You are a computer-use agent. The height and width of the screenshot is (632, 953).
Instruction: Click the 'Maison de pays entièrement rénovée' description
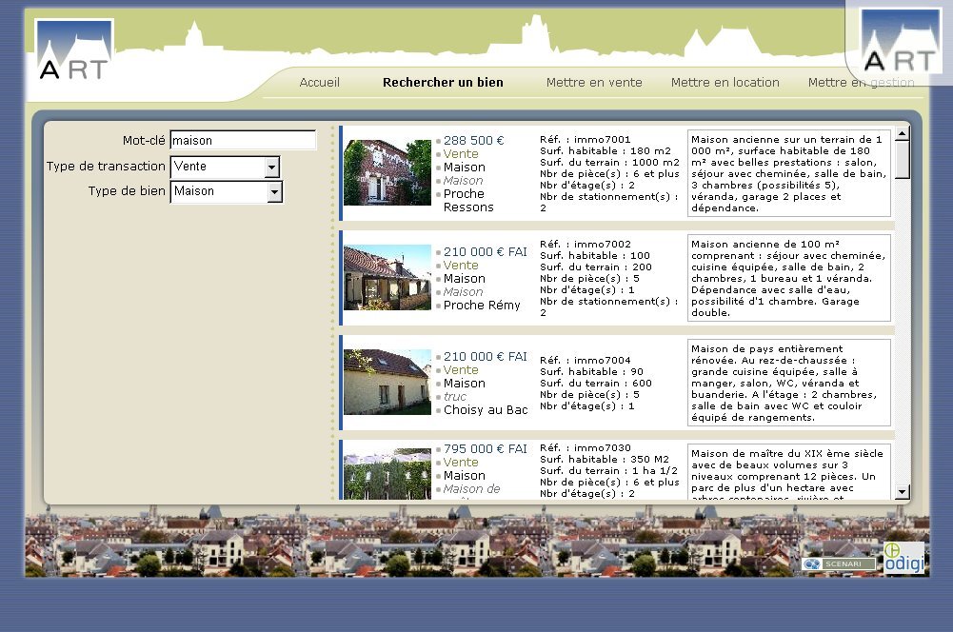789,383
